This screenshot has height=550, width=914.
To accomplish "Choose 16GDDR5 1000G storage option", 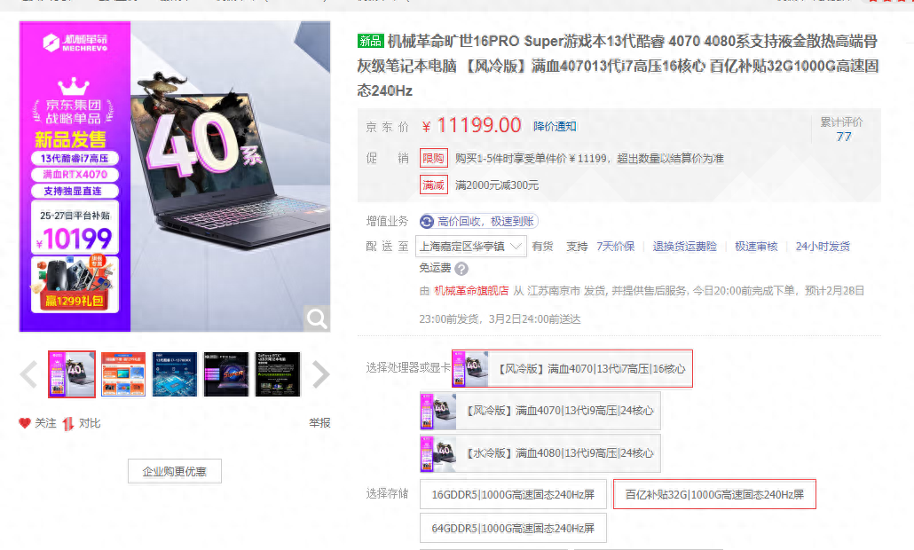I will point(513,495).
